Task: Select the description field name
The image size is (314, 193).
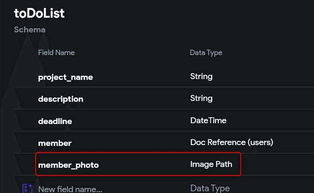Action: (61, 99)
